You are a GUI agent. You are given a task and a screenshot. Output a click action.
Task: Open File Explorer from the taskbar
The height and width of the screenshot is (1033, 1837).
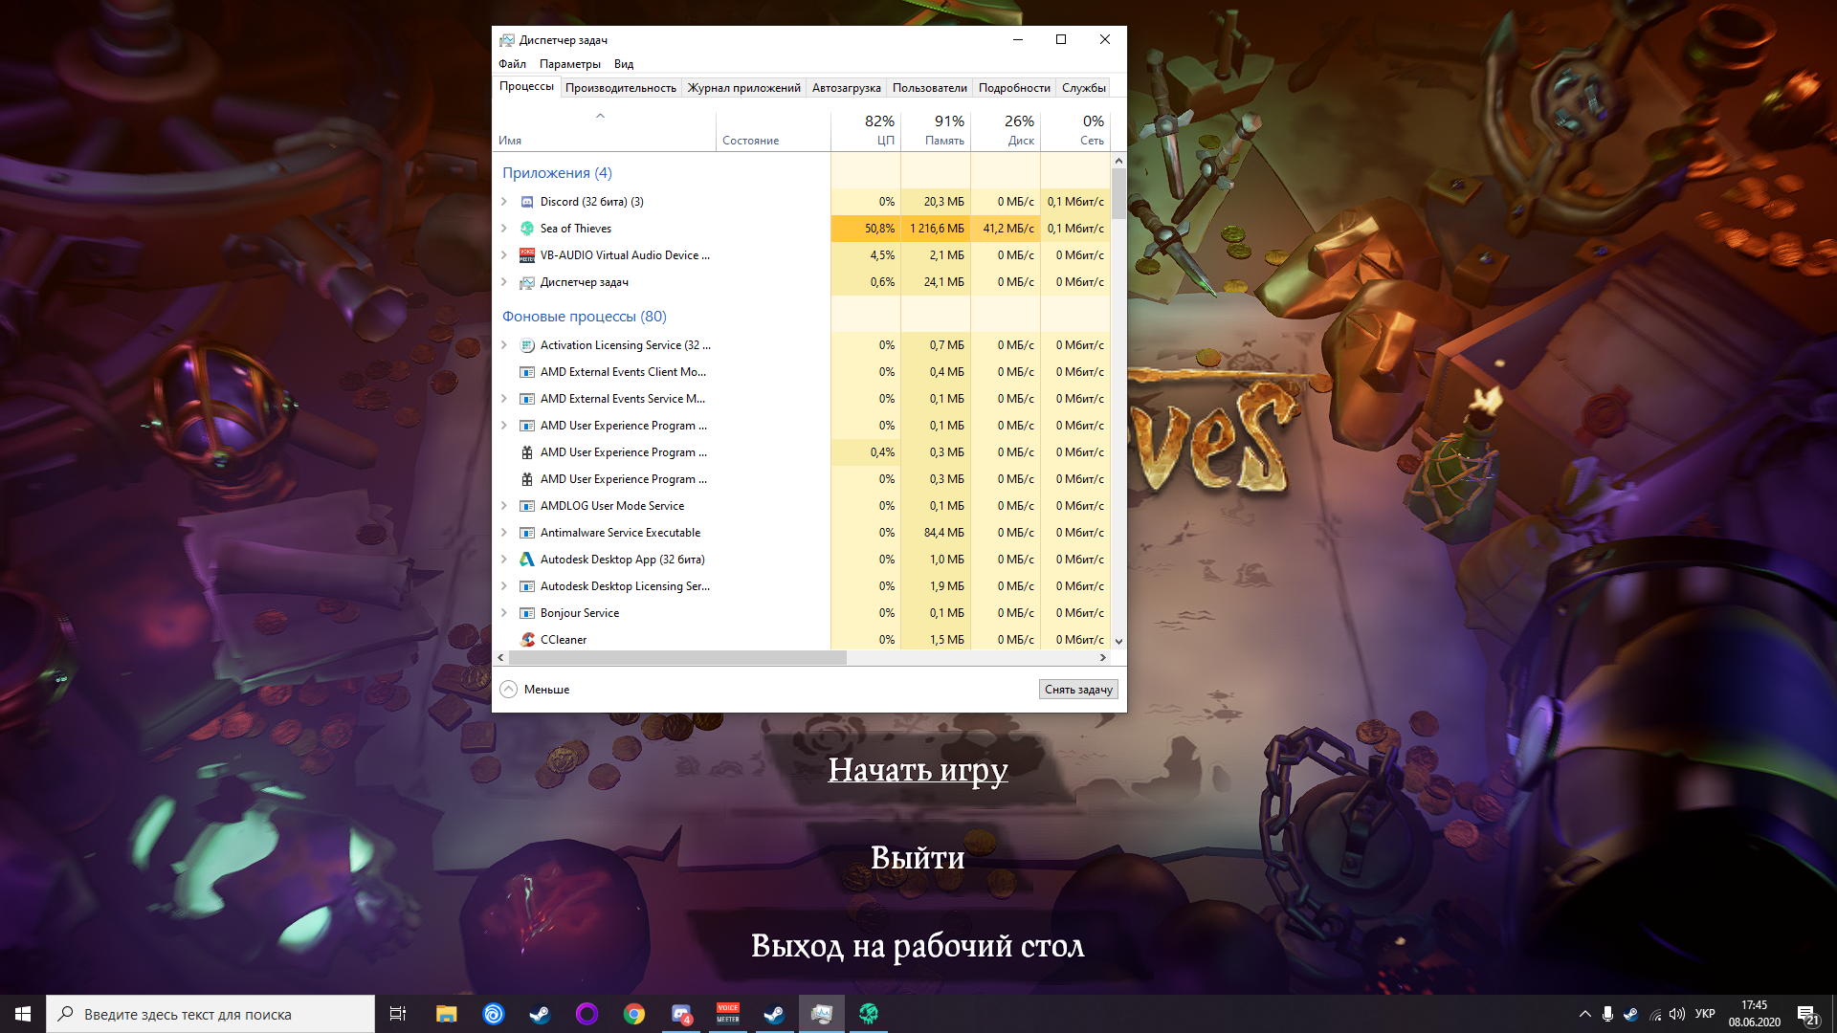pos(446,1014)
